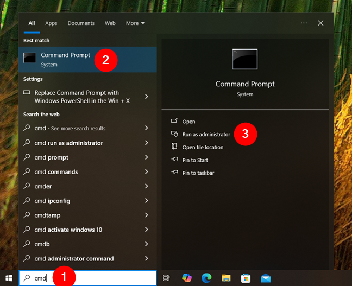Image resolution: width=352 pixels, height=286 pixels.
Task: Switch to the Web tab
Action: tap(110, 23)
